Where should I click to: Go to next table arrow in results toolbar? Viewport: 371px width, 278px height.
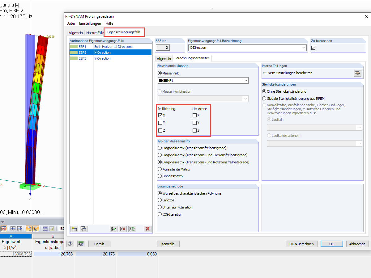coord(20,229)
